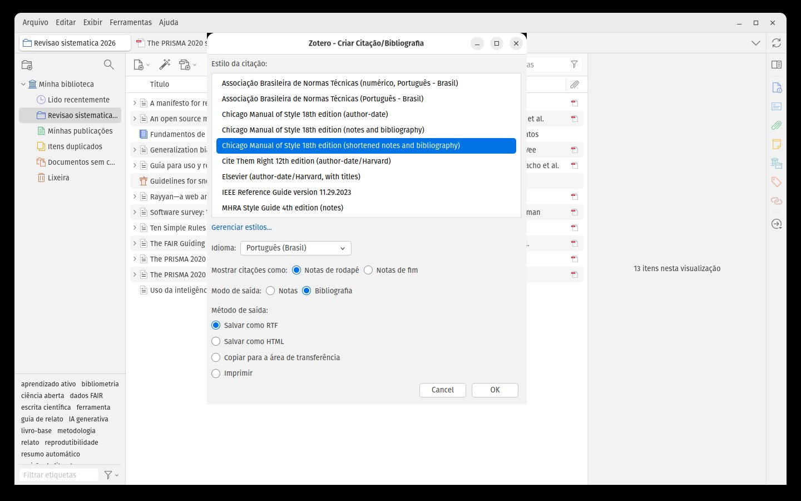Click the 'reprodutibilidade' tag
Screen dimensions: 801x501
tap(72, 443)
